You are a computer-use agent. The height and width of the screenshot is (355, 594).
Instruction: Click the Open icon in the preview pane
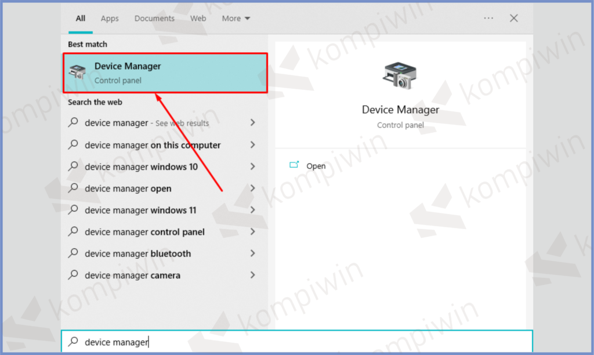point(294,165)
